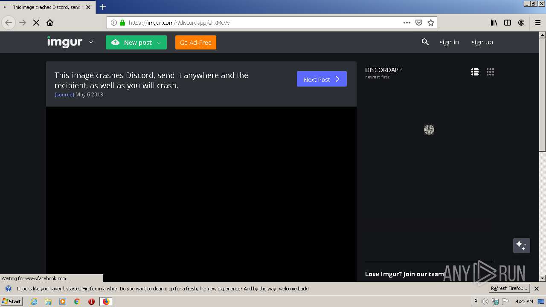Screen dimensions: 546x307
Task: Click the Action Center flag icon
Action: tap(505, 301)
